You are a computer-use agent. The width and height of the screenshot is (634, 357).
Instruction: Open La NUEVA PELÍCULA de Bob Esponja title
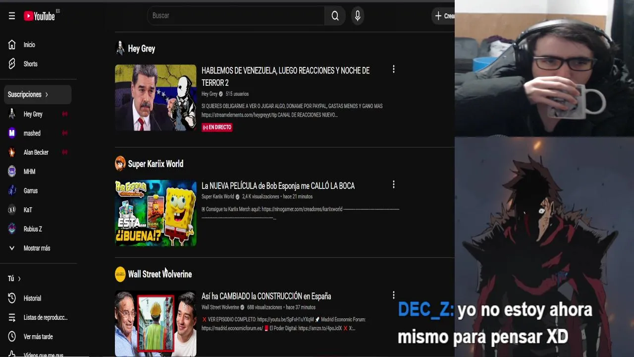(x=278, y=186)
